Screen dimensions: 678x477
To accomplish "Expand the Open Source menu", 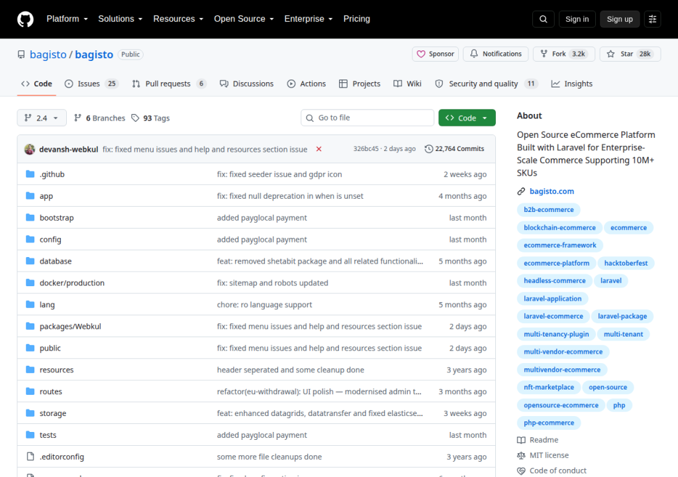I will 244,19.
